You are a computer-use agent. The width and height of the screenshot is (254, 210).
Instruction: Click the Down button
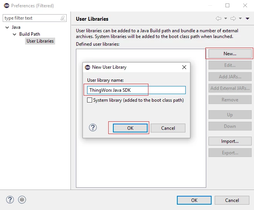pyautogui.click(x=230, y=126)
